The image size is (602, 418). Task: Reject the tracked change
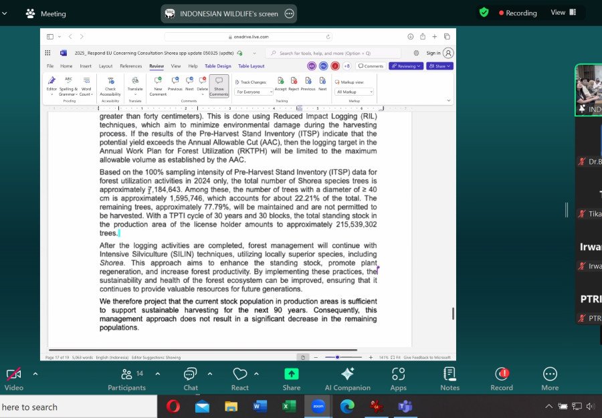pos(294,84)
